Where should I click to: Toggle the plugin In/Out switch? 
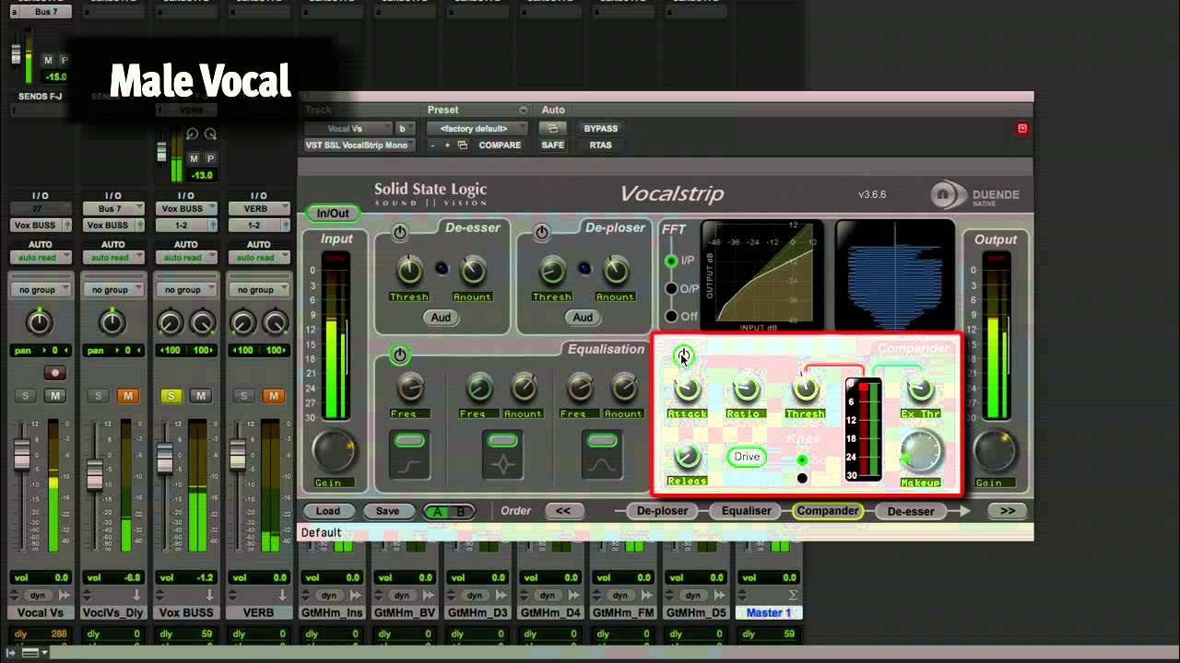tap(333, 214)
